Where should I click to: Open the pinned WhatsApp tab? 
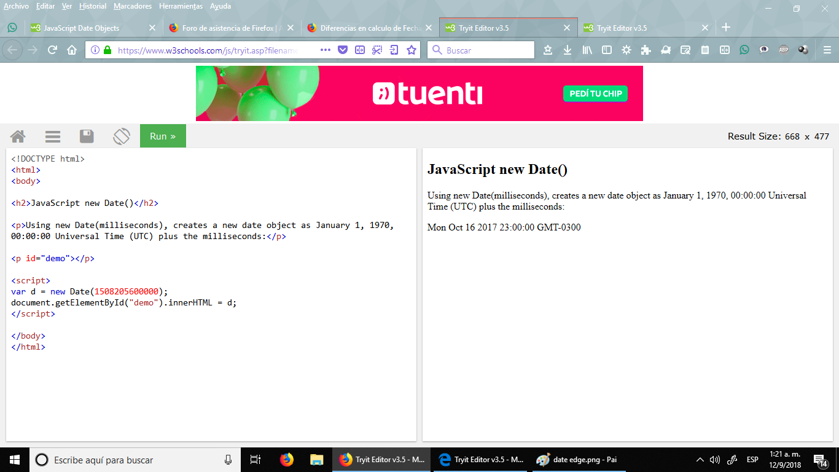tap(12, 28)
